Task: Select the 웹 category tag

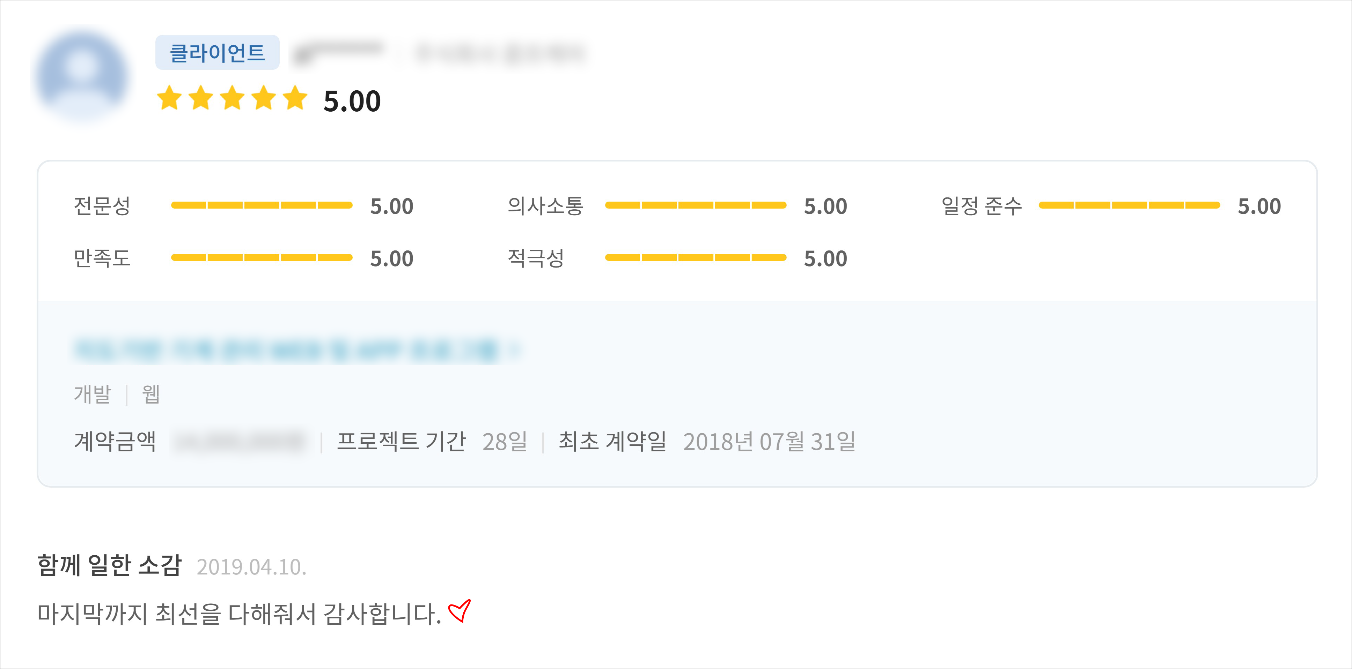Action: tap(150, 394)
